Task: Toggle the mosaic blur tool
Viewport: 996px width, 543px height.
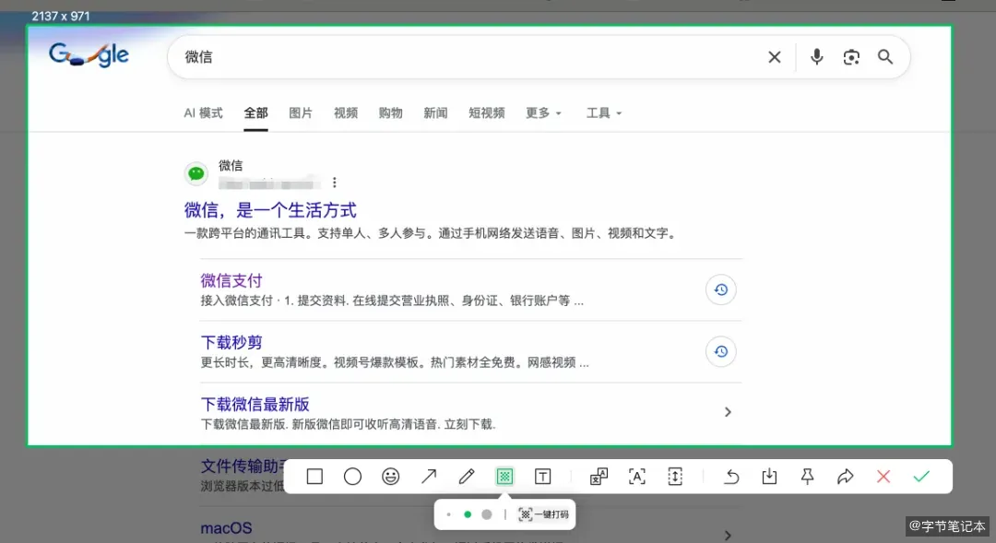Action: pyautogui.click(x=504, y=477)
